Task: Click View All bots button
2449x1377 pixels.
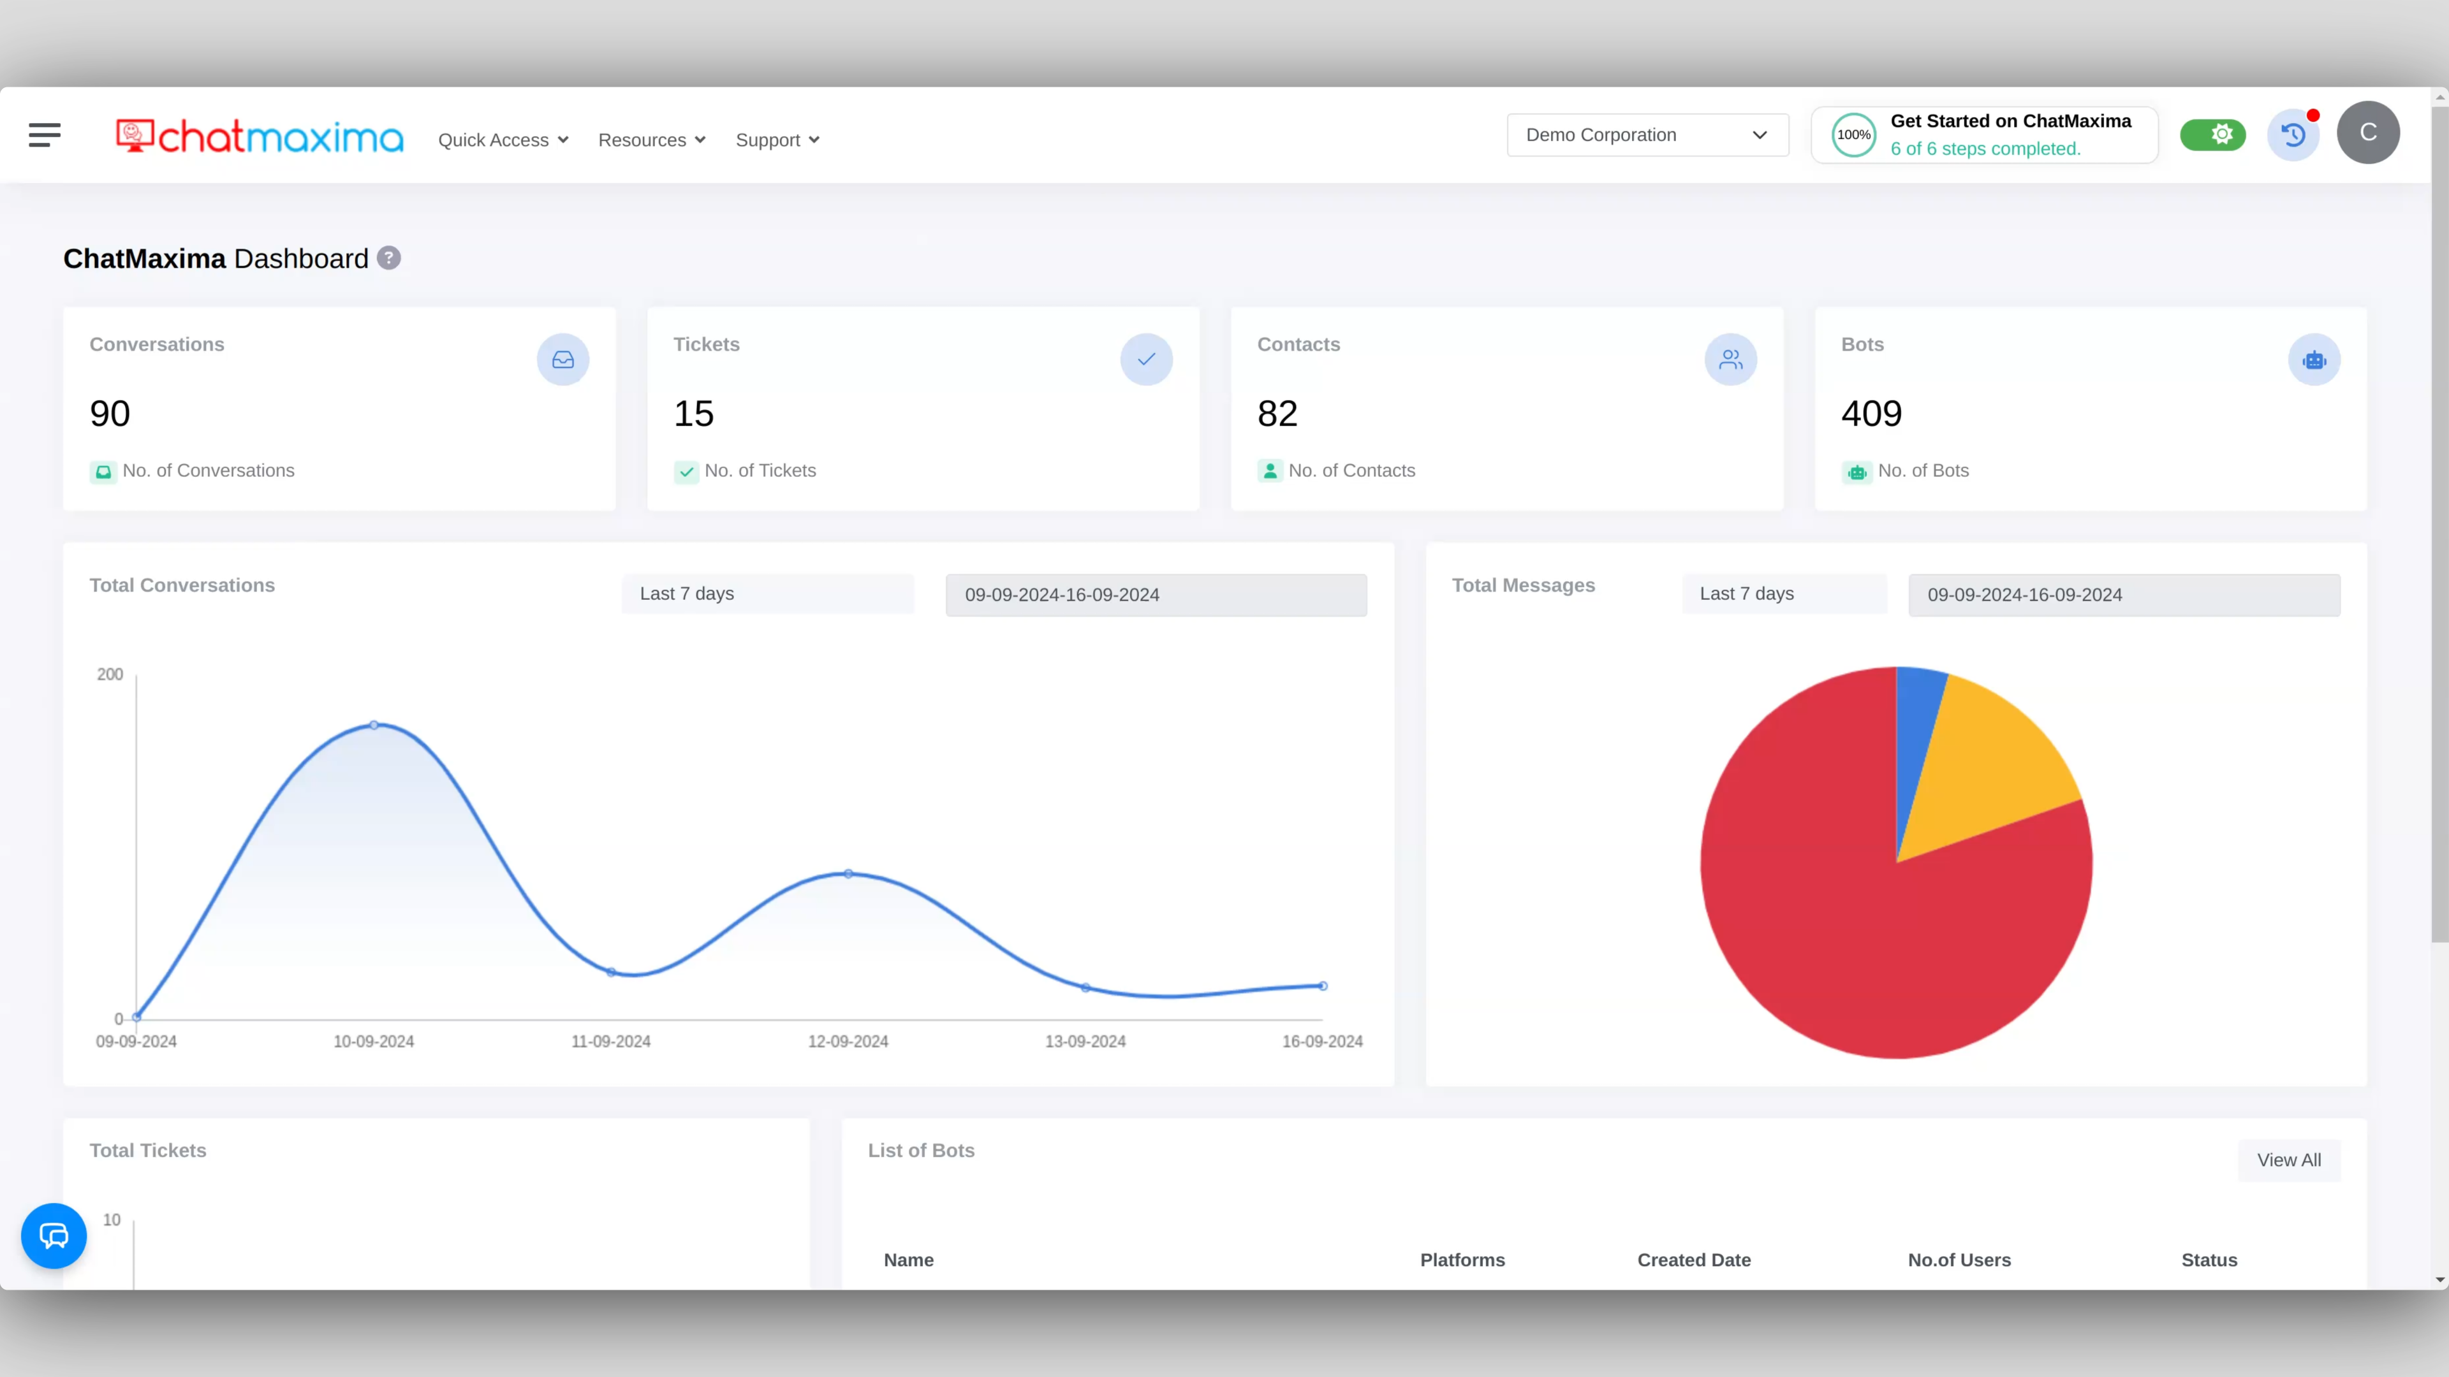Action: pos(2289,1158)
